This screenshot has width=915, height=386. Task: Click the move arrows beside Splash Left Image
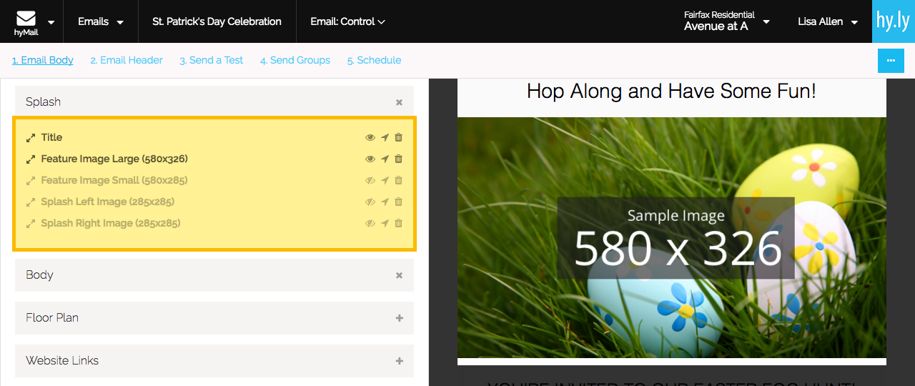pos(31,202)
